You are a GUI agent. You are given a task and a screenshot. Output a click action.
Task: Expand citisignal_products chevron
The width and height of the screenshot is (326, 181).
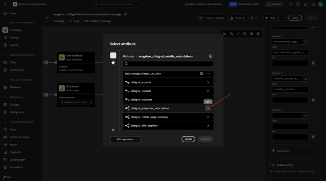pyautogui.click(x=208, y=91)
